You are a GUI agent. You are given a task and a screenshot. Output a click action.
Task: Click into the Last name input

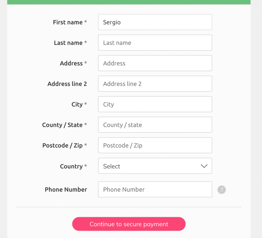155,43
